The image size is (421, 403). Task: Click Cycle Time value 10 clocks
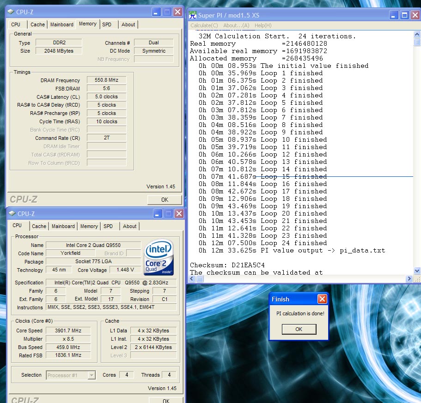point(107,121)
